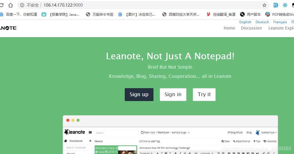
Task: Expand the Markdown - leanote bugs dropdown
Action: point(174,132)
